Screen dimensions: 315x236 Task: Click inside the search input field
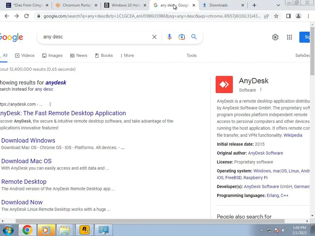click(96, 37)
